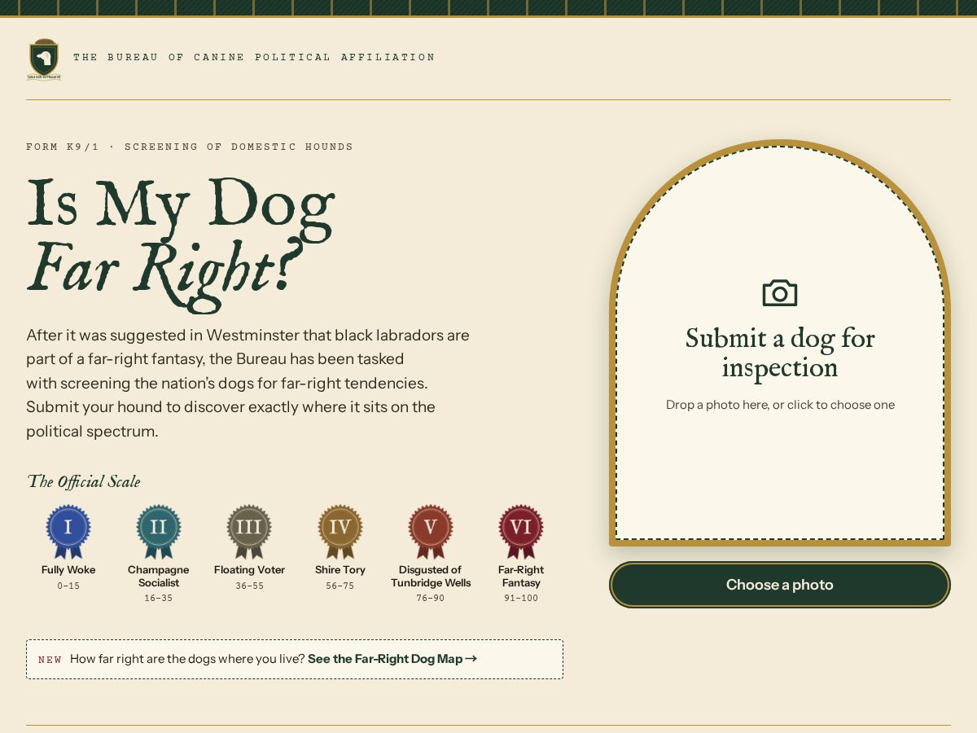Viewport: 977px width, 733px height.
Task: Click the 'Far-Right Fantasy' label
Action: tap(521, 577)
